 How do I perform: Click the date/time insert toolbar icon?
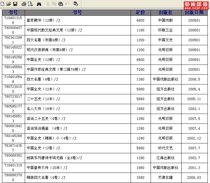coord(76,4)
